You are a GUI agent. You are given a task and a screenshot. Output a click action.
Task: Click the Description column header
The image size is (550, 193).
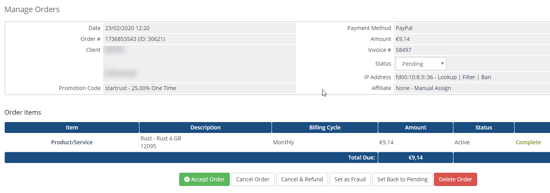205,127
